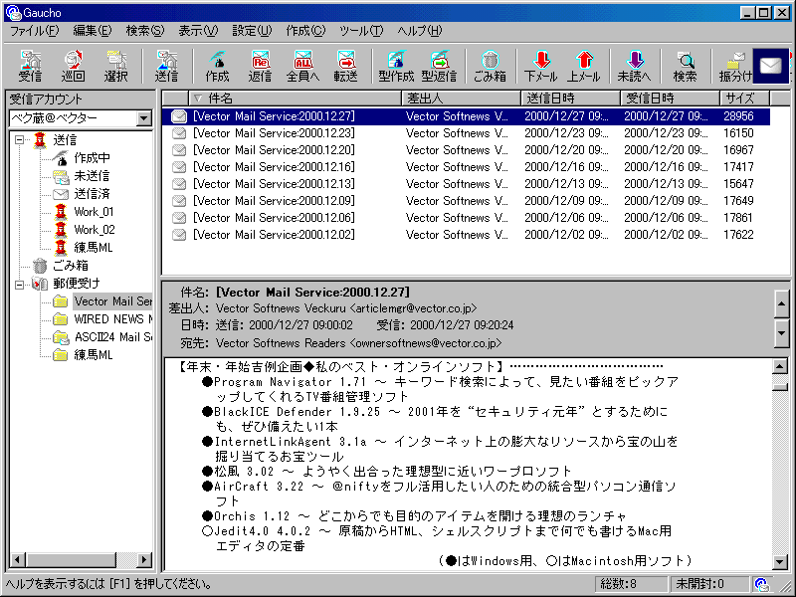Open the ツール(T) menu
This screenshot has width=796, height=597.
coord(361,31)
